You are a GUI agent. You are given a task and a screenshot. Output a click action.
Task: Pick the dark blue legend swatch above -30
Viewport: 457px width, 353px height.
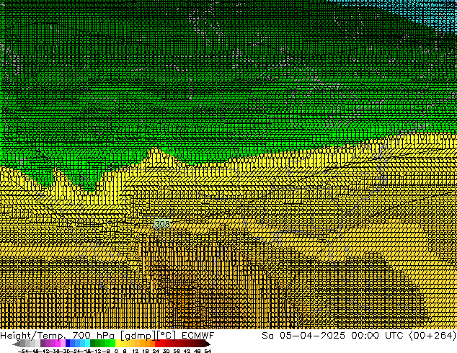(x=68, y=344)
